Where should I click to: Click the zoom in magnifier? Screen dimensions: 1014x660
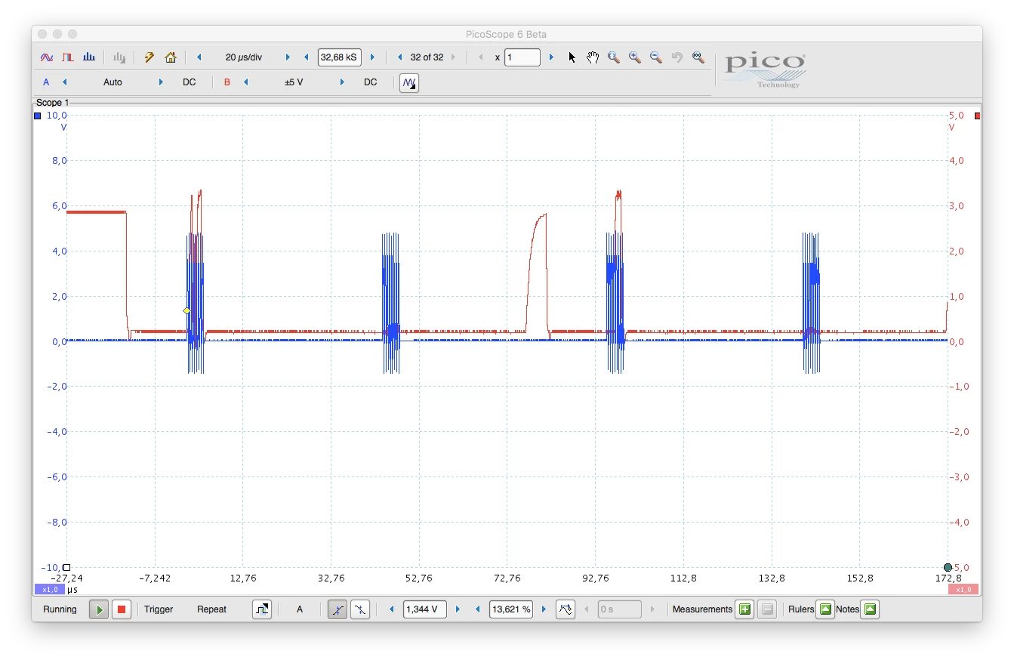[x=635, y=57]
